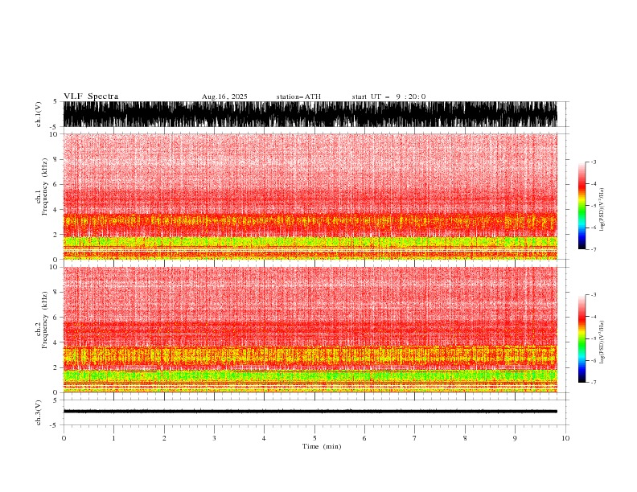The height and width of the screenshot is (492, 637).
Task: Click the time axis tick label "3"
Action: [214, 438]
